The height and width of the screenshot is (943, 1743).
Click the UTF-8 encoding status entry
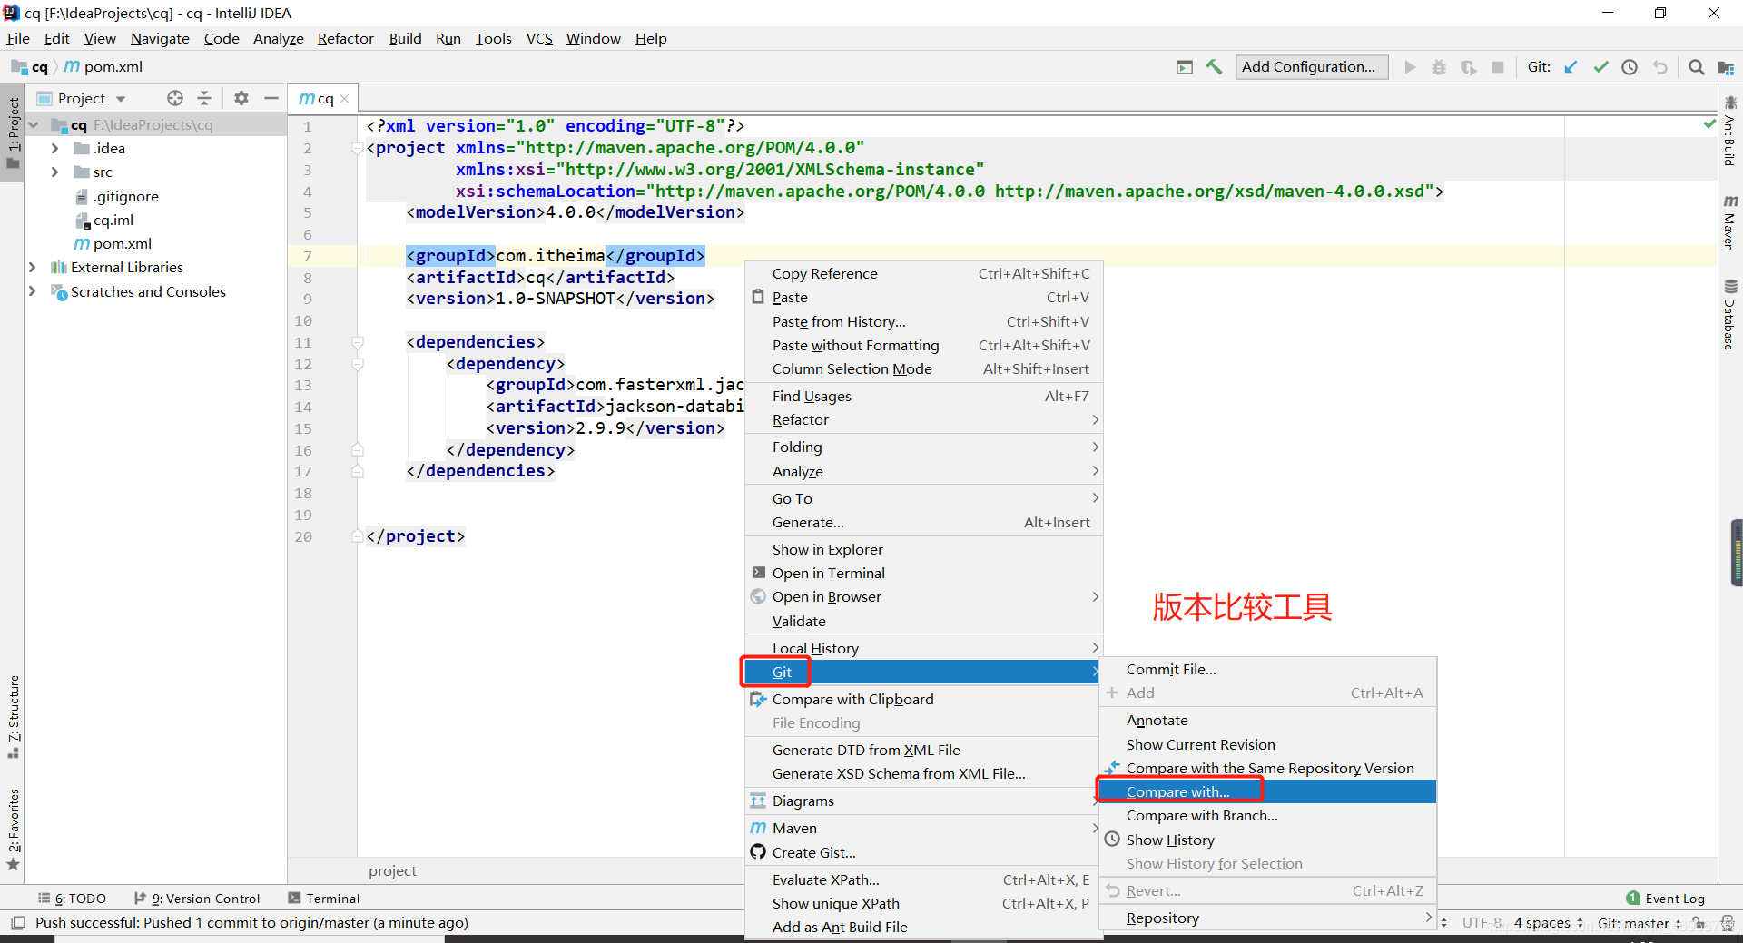(x=1482, y=923)
